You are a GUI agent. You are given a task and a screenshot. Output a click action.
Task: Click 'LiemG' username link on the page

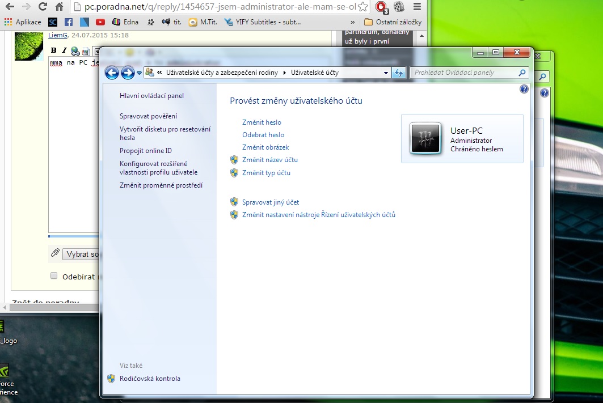[x=58, y=35]
